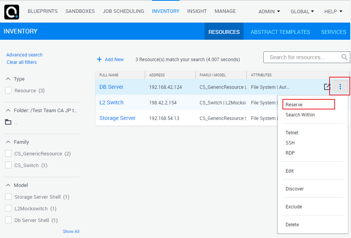
Task: Expand the Global domain dropdown
Action: tap(302, 12)
